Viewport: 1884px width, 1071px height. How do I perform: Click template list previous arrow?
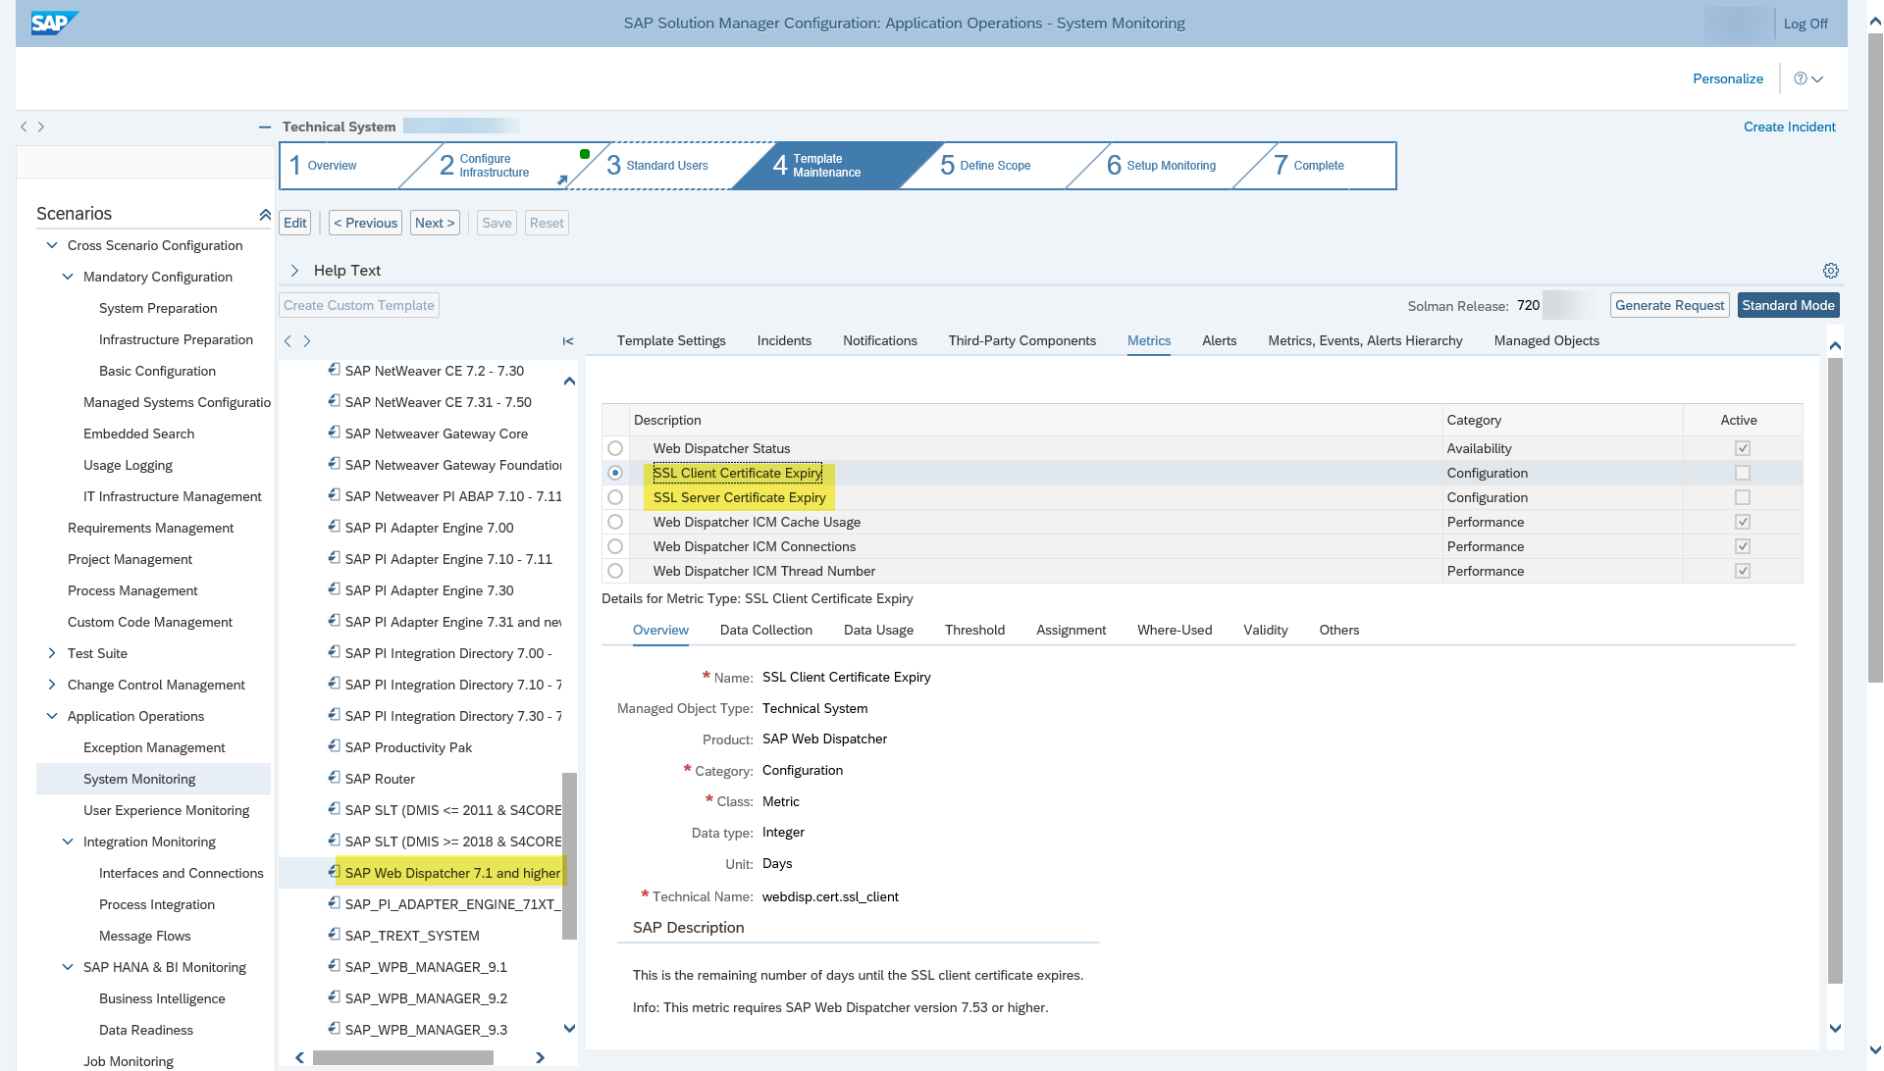tap(288, 341)
